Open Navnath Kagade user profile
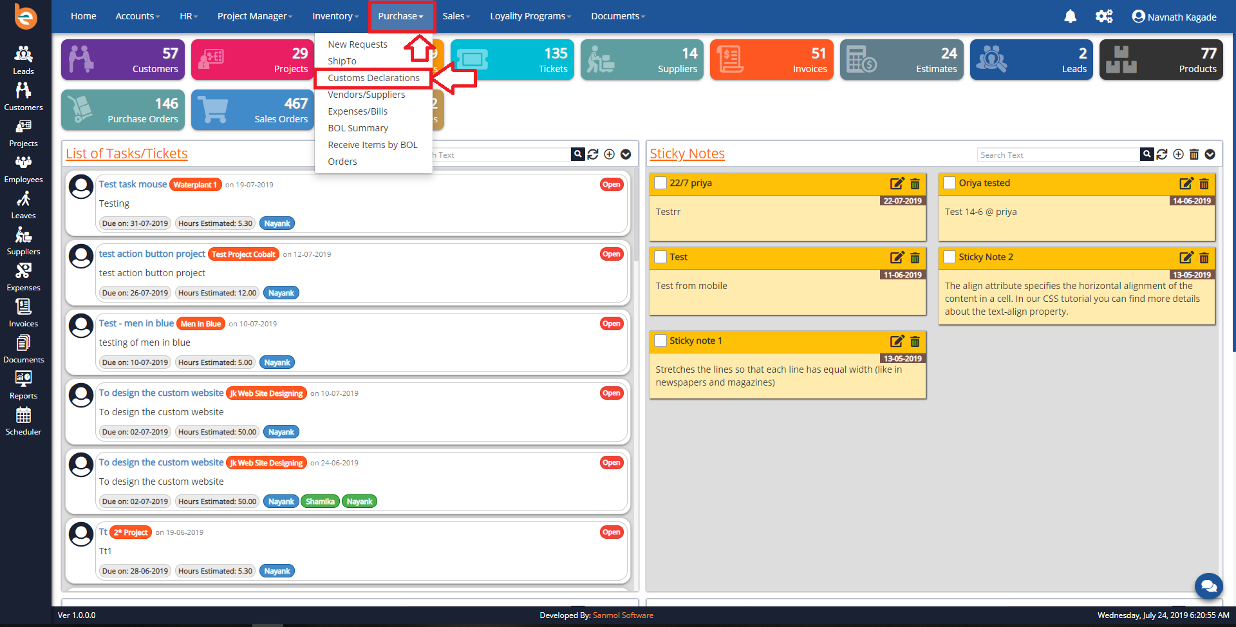Screen dimensions: 1236x627 (x=1174, y=17)
